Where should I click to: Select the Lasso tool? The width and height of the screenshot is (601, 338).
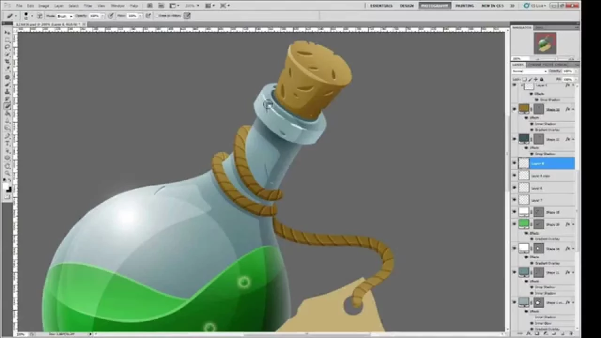[x=7, y=47]
